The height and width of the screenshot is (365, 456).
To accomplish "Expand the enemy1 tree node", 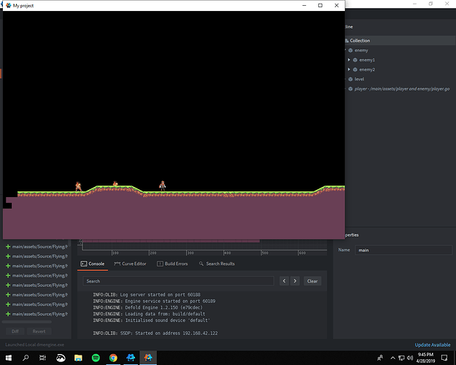I will tap(349, 60).
